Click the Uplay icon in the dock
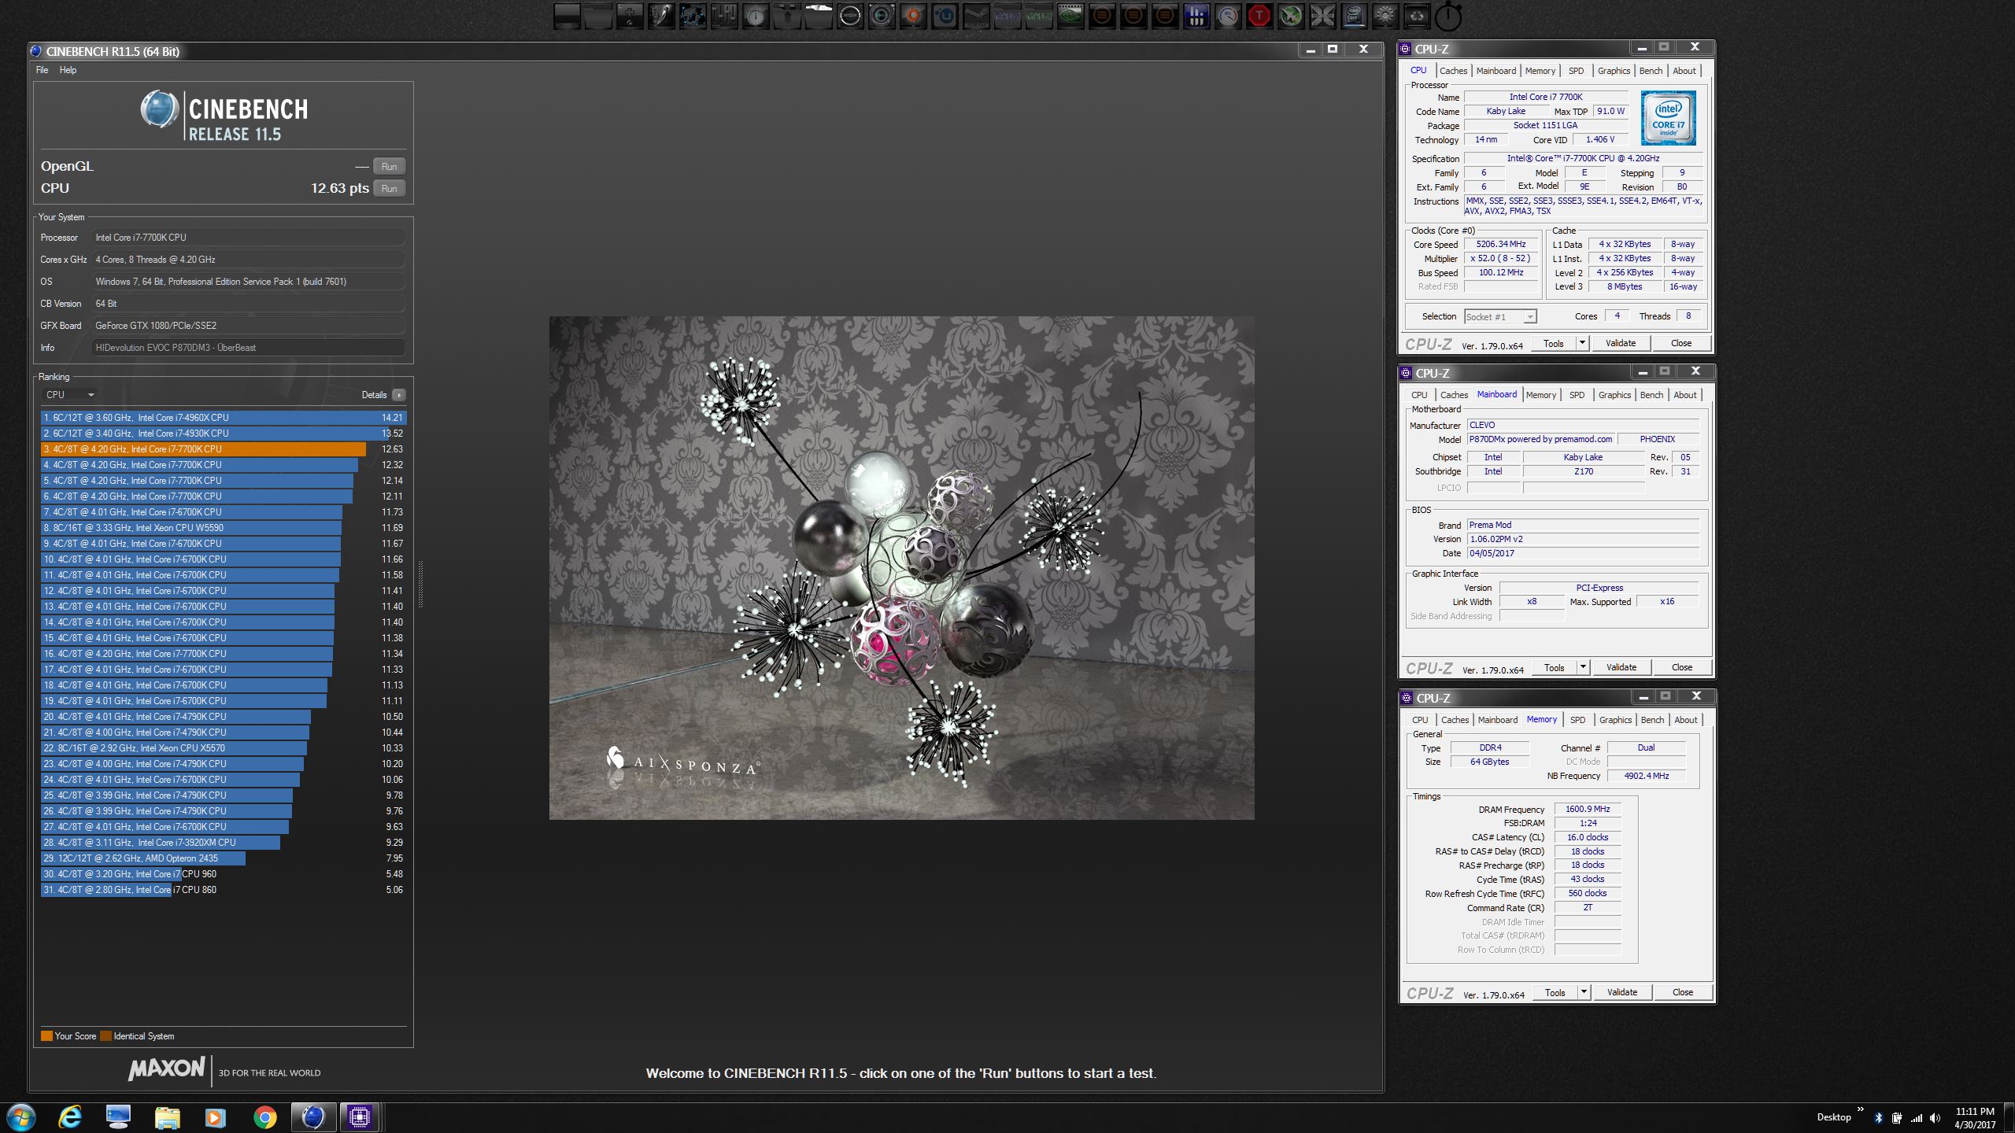 coord(945,16)
